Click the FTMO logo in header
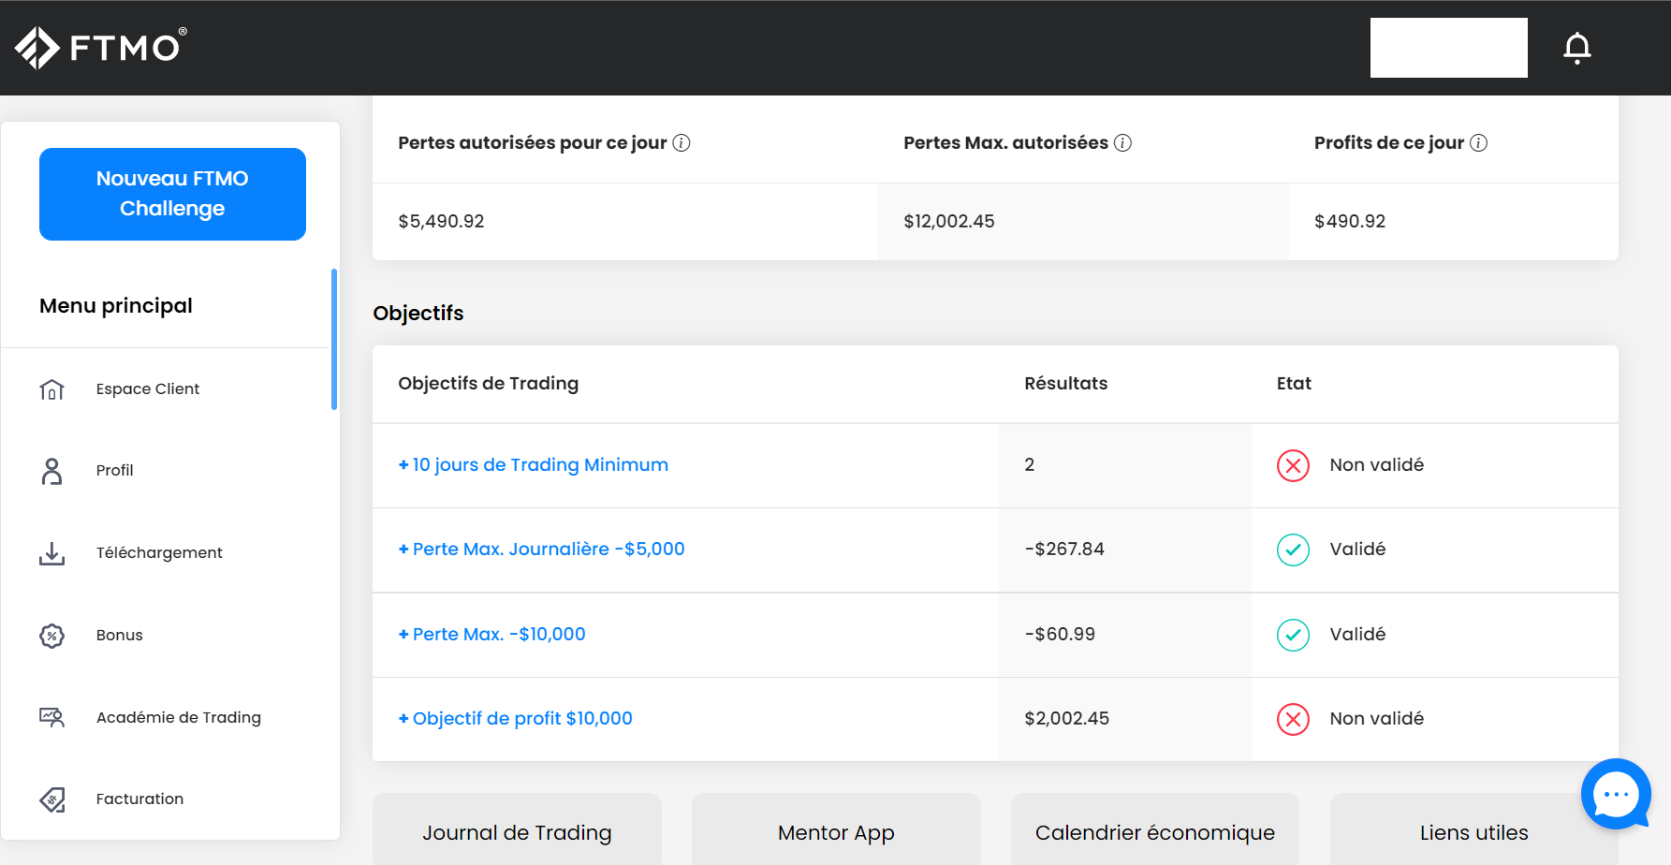This screenshot has width=1671, height=865. click(101, 47)
